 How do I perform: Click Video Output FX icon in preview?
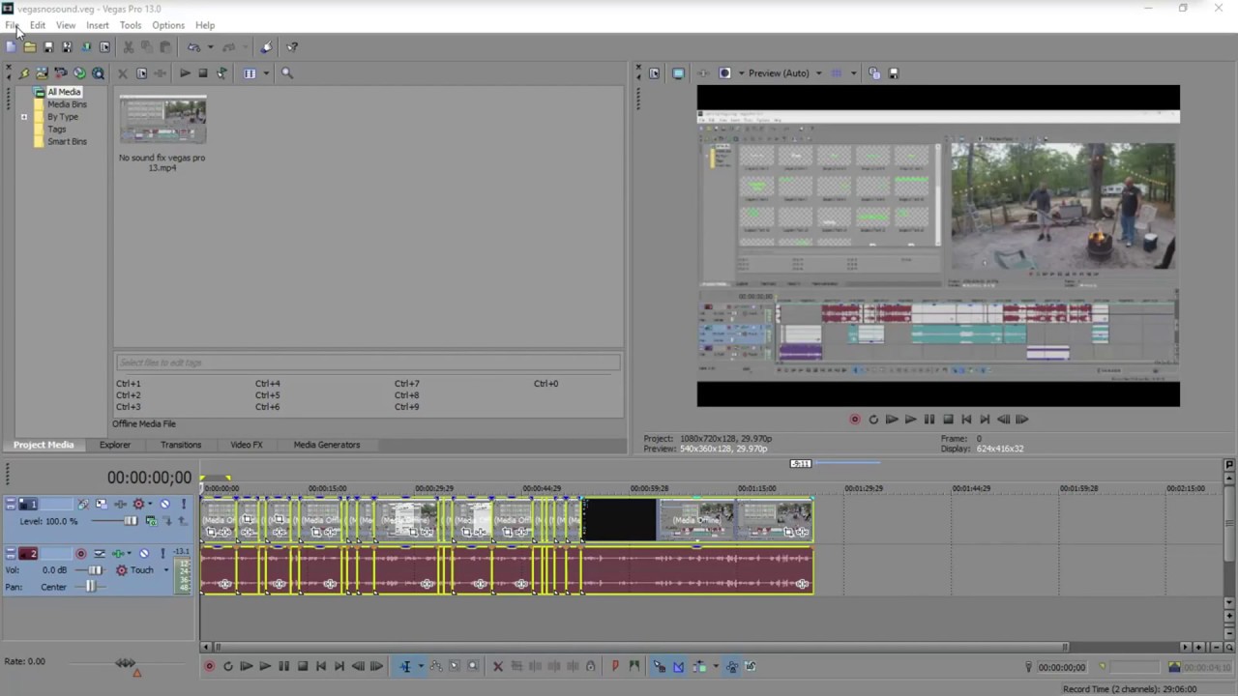coord(703,73)
